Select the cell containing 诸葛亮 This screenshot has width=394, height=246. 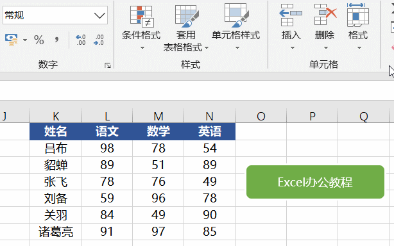(x=56, y=231)
